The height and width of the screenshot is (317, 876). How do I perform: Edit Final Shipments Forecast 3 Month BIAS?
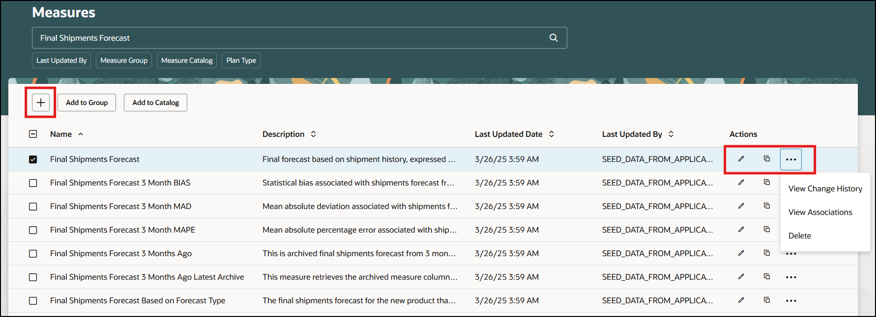click(741, 183)
